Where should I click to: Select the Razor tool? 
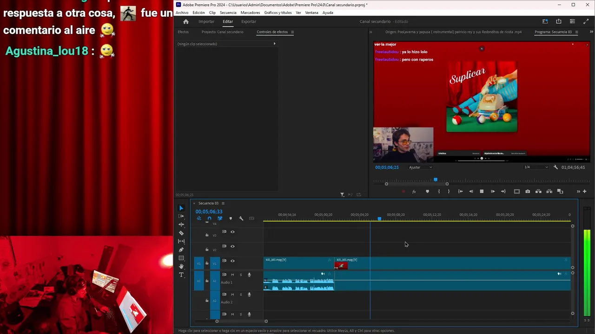(181, 233)
